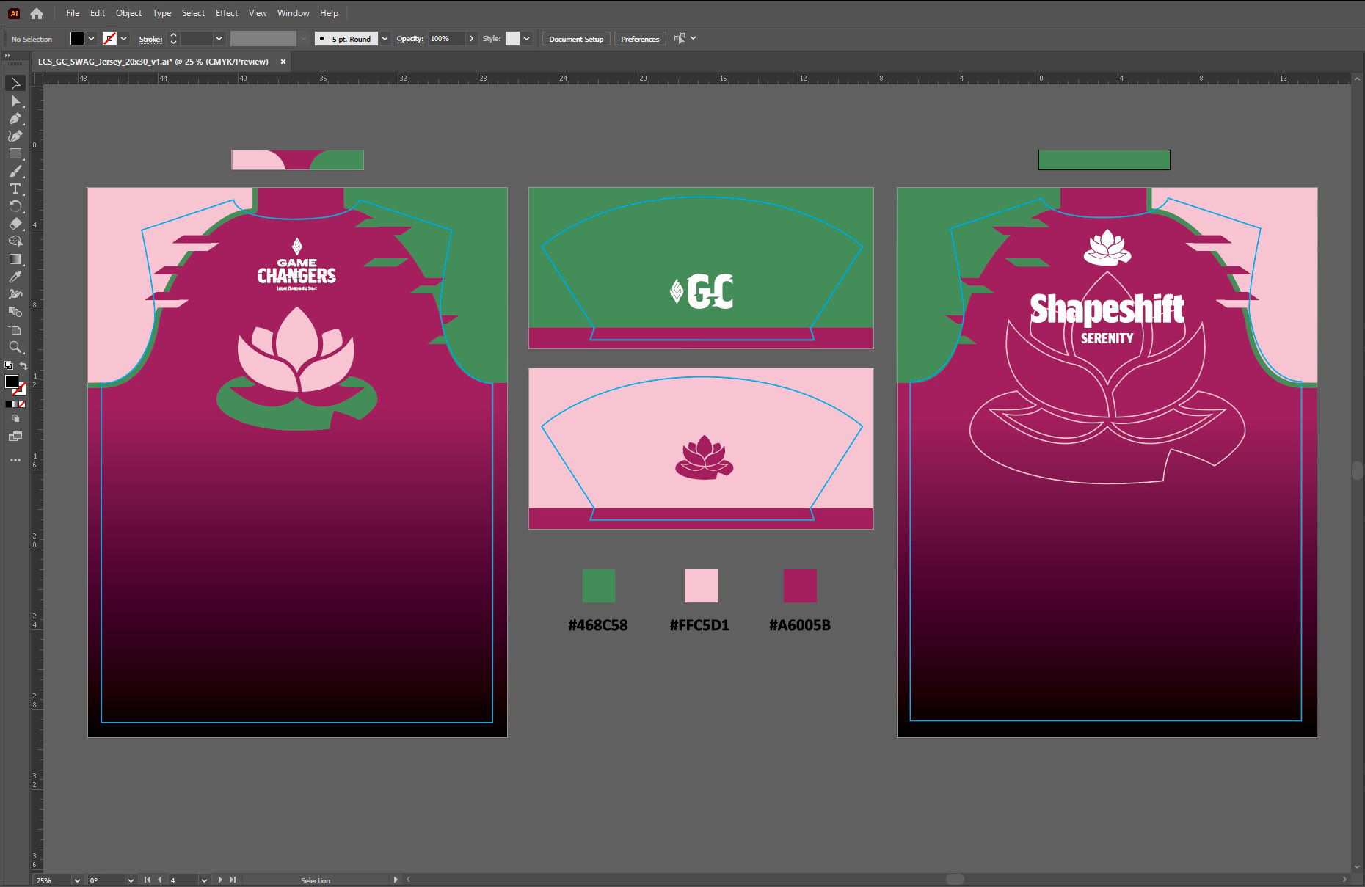1365x887 pixels.
Task: Click Change Screen Mode icon
Action: pos(15,437)
